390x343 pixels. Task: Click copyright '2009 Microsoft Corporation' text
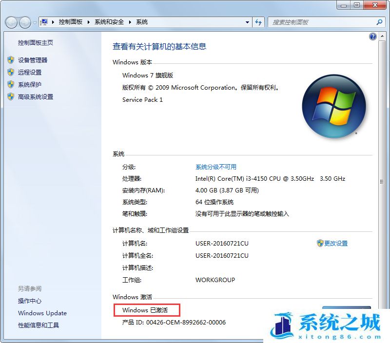pyautogui.click(x=195, y=88)
